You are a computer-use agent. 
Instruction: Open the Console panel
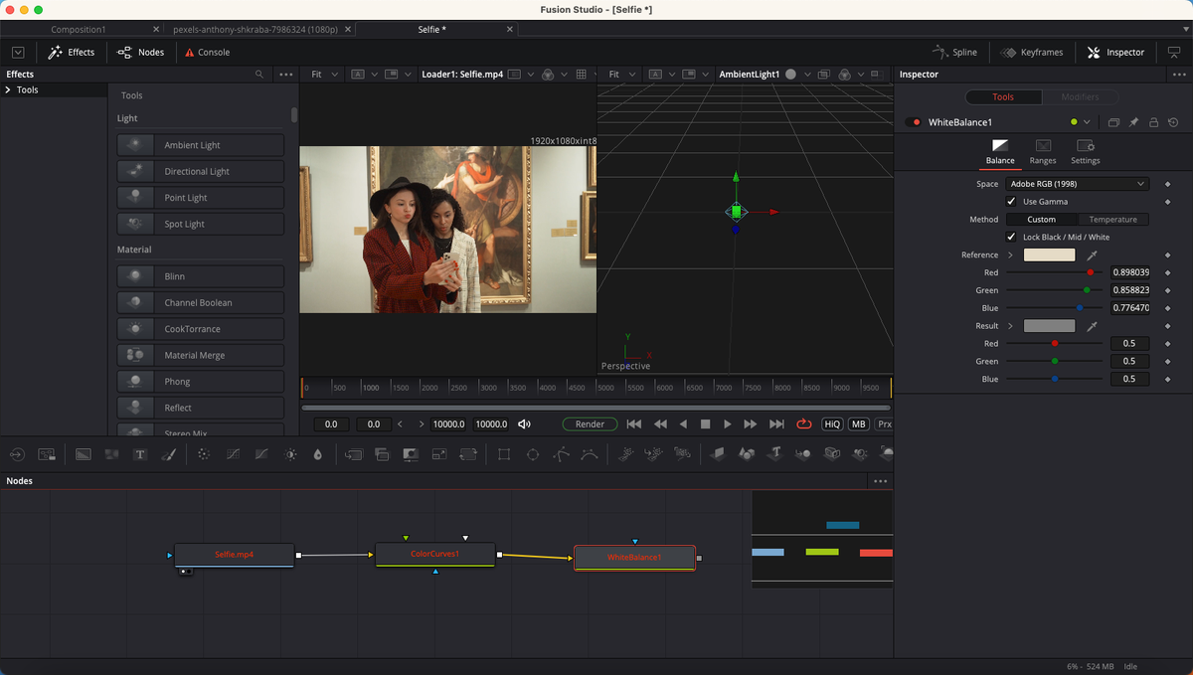coord(206,52)
